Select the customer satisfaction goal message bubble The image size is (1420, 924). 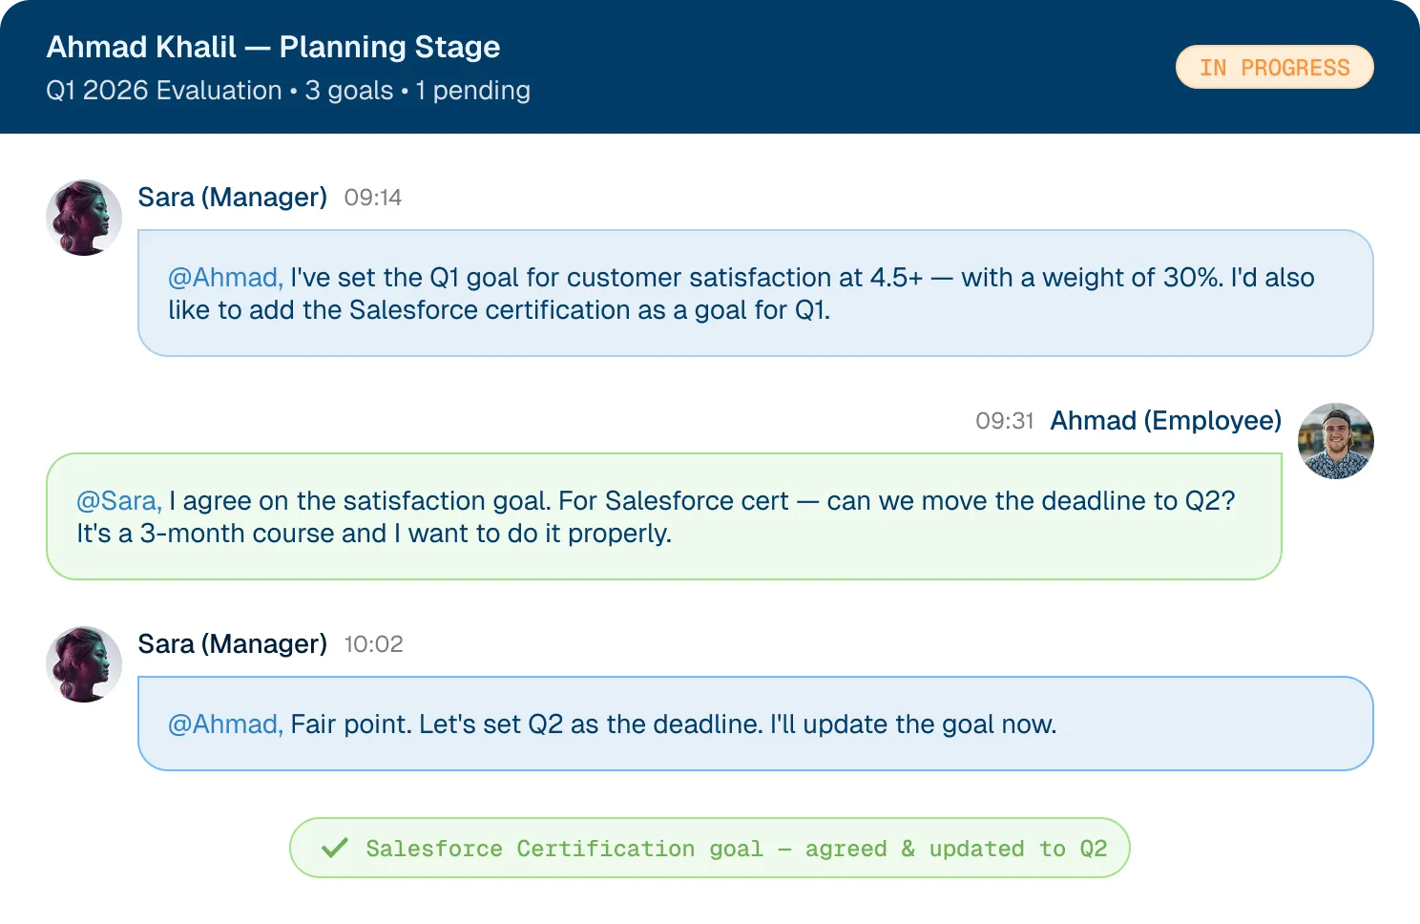point(756,293)
